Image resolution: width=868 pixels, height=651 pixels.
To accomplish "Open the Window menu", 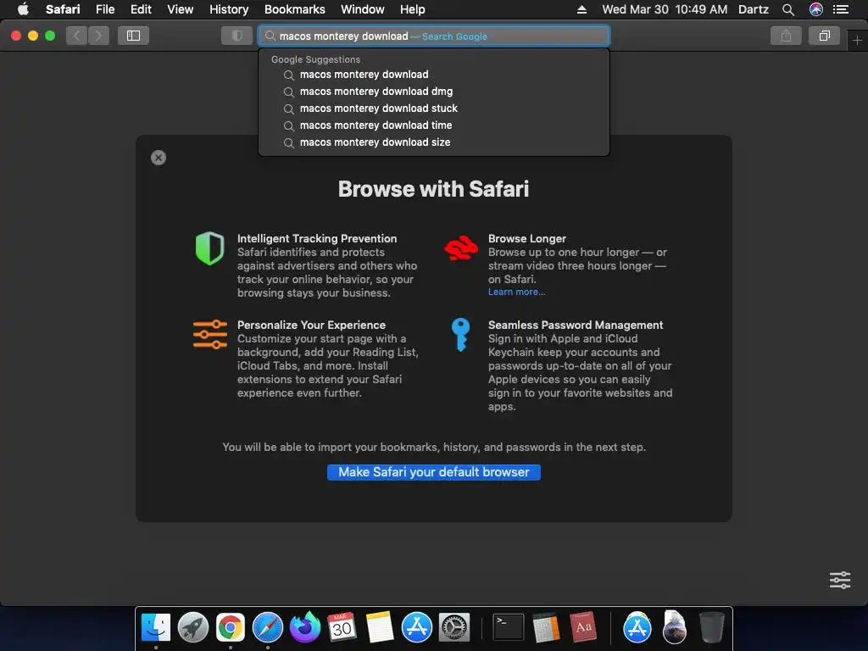I will click(363, 9).
